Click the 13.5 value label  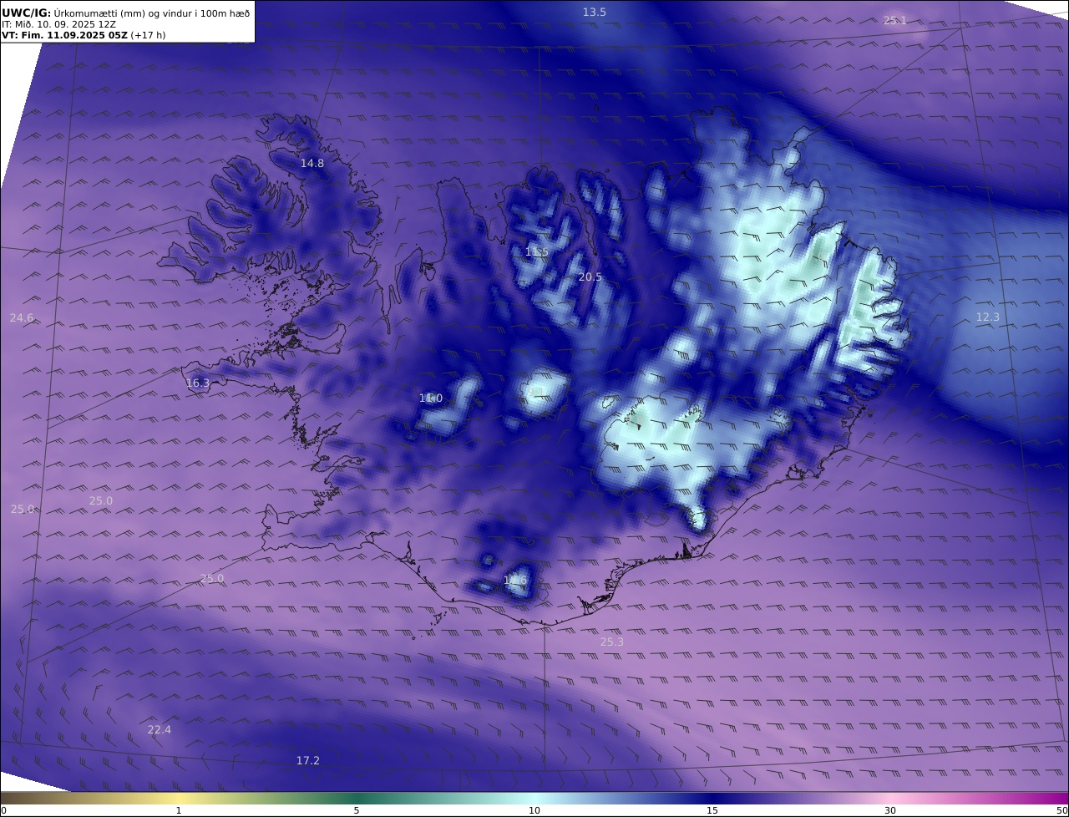[595, 12]
